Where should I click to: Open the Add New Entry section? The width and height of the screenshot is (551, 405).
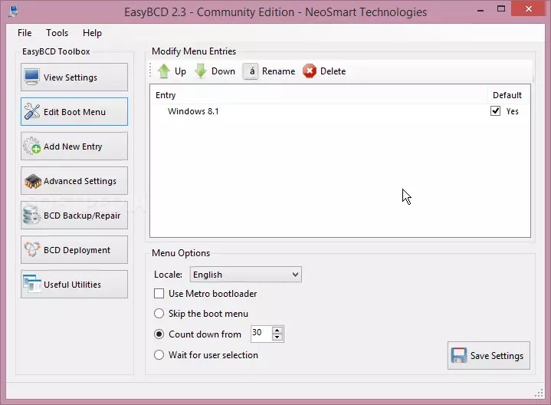coord(74,146)
